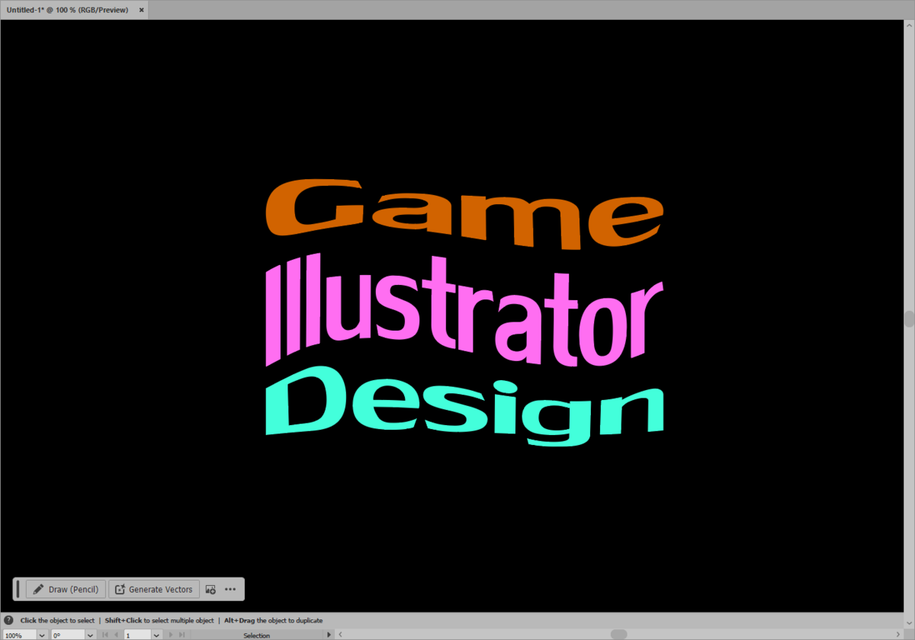The height and width of the screenshot is (640, 915).
Task: Click the horizontal scrollbar thumb
Action: (618, 635)
